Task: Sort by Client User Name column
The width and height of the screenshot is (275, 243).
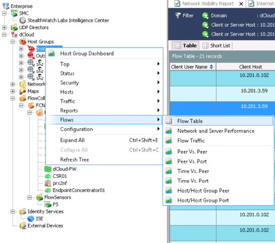Action: click(x=192, y=67)
